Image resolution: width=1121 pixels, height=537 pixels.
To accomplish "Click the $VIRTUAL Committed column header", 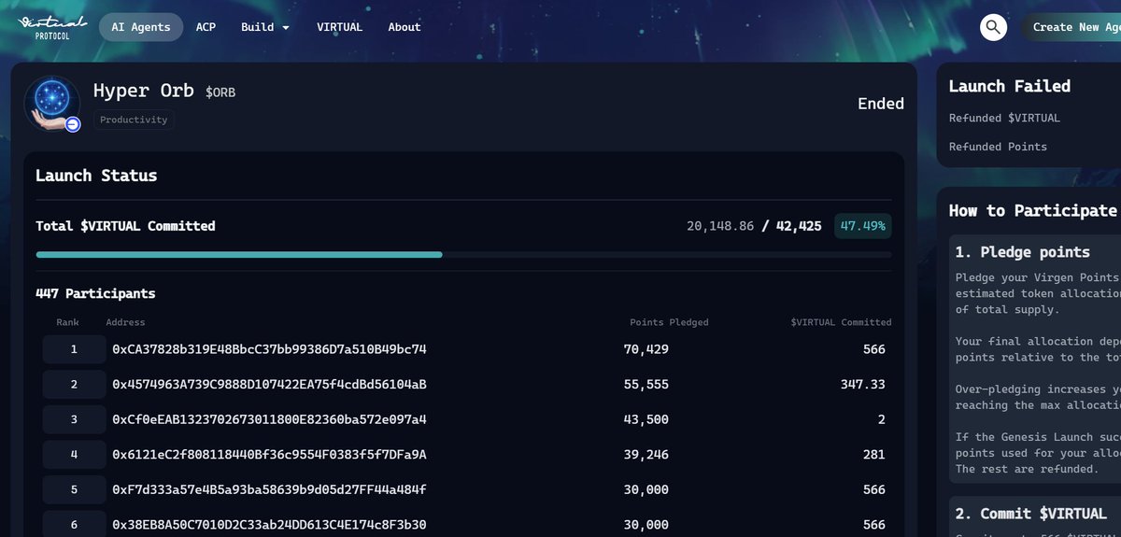I will pyautogui.click(x=841, y=322).
